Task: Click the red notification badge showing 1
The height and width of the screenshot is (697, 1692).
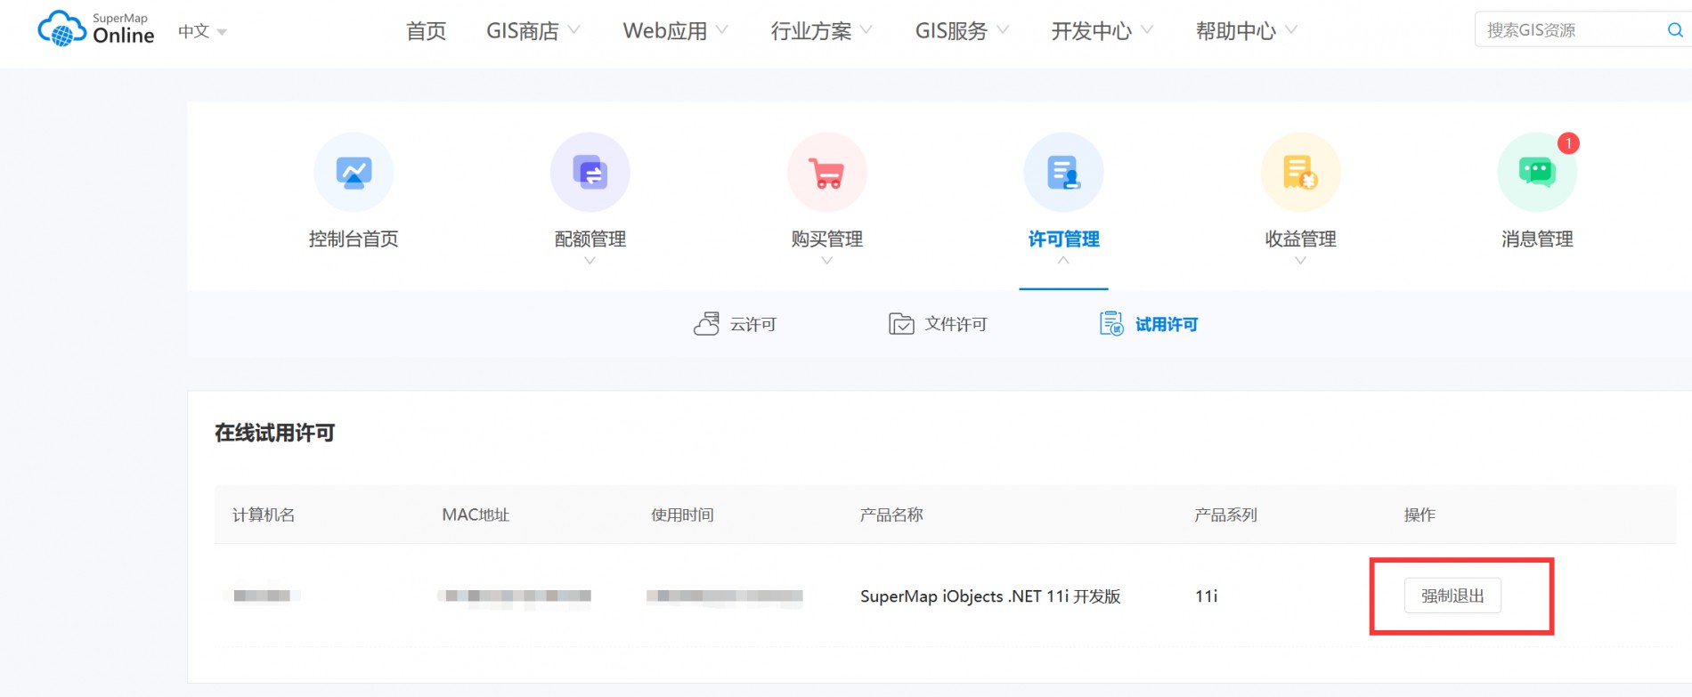Action: click(x=1568, y=143)
